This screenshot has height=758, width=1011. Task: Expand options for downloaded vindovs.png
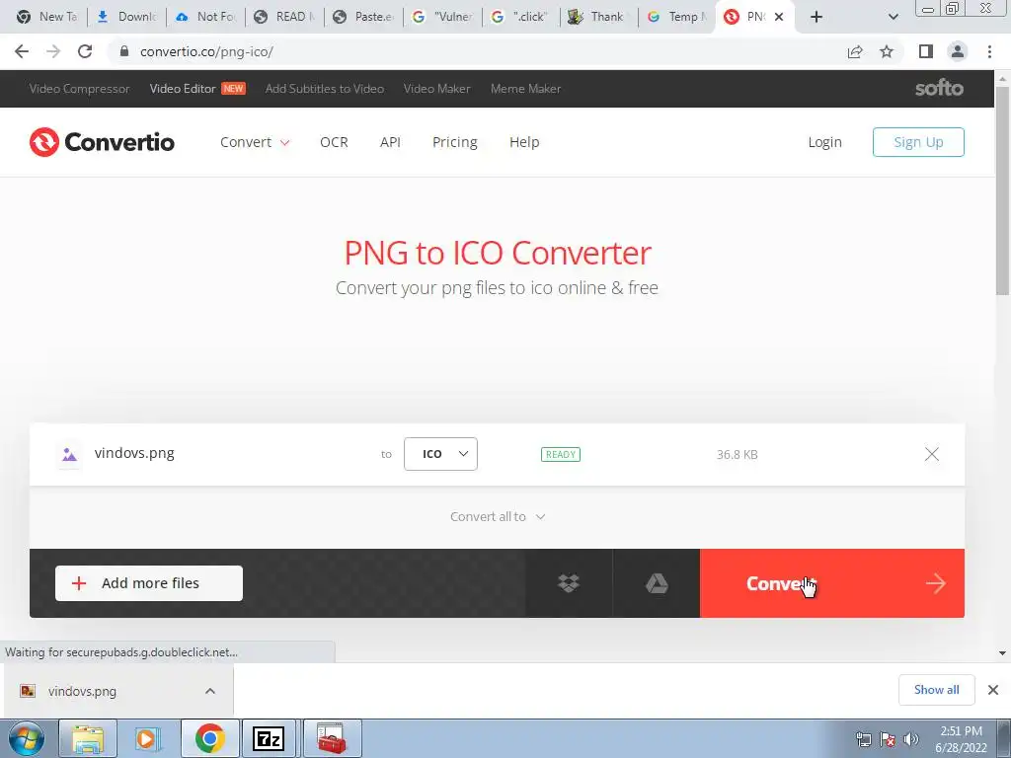(x=210, y=691)
